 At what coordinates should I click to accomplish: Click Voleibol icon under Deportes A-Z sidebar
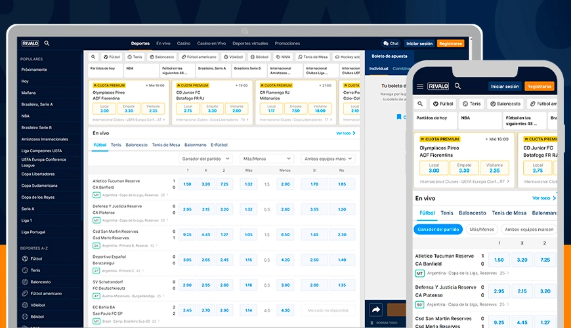25,305
